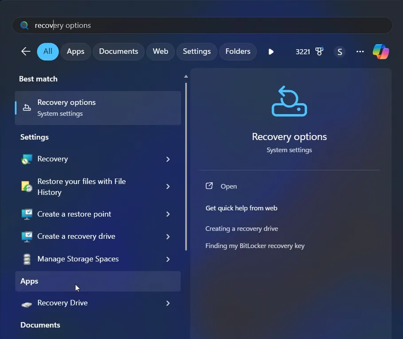Open the S user account avatar
Screen dimensions: 403x339
click(340, 52)
